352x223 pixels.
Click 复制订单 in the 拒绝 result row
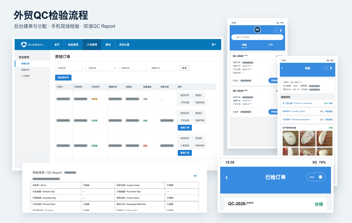point(185,153)
